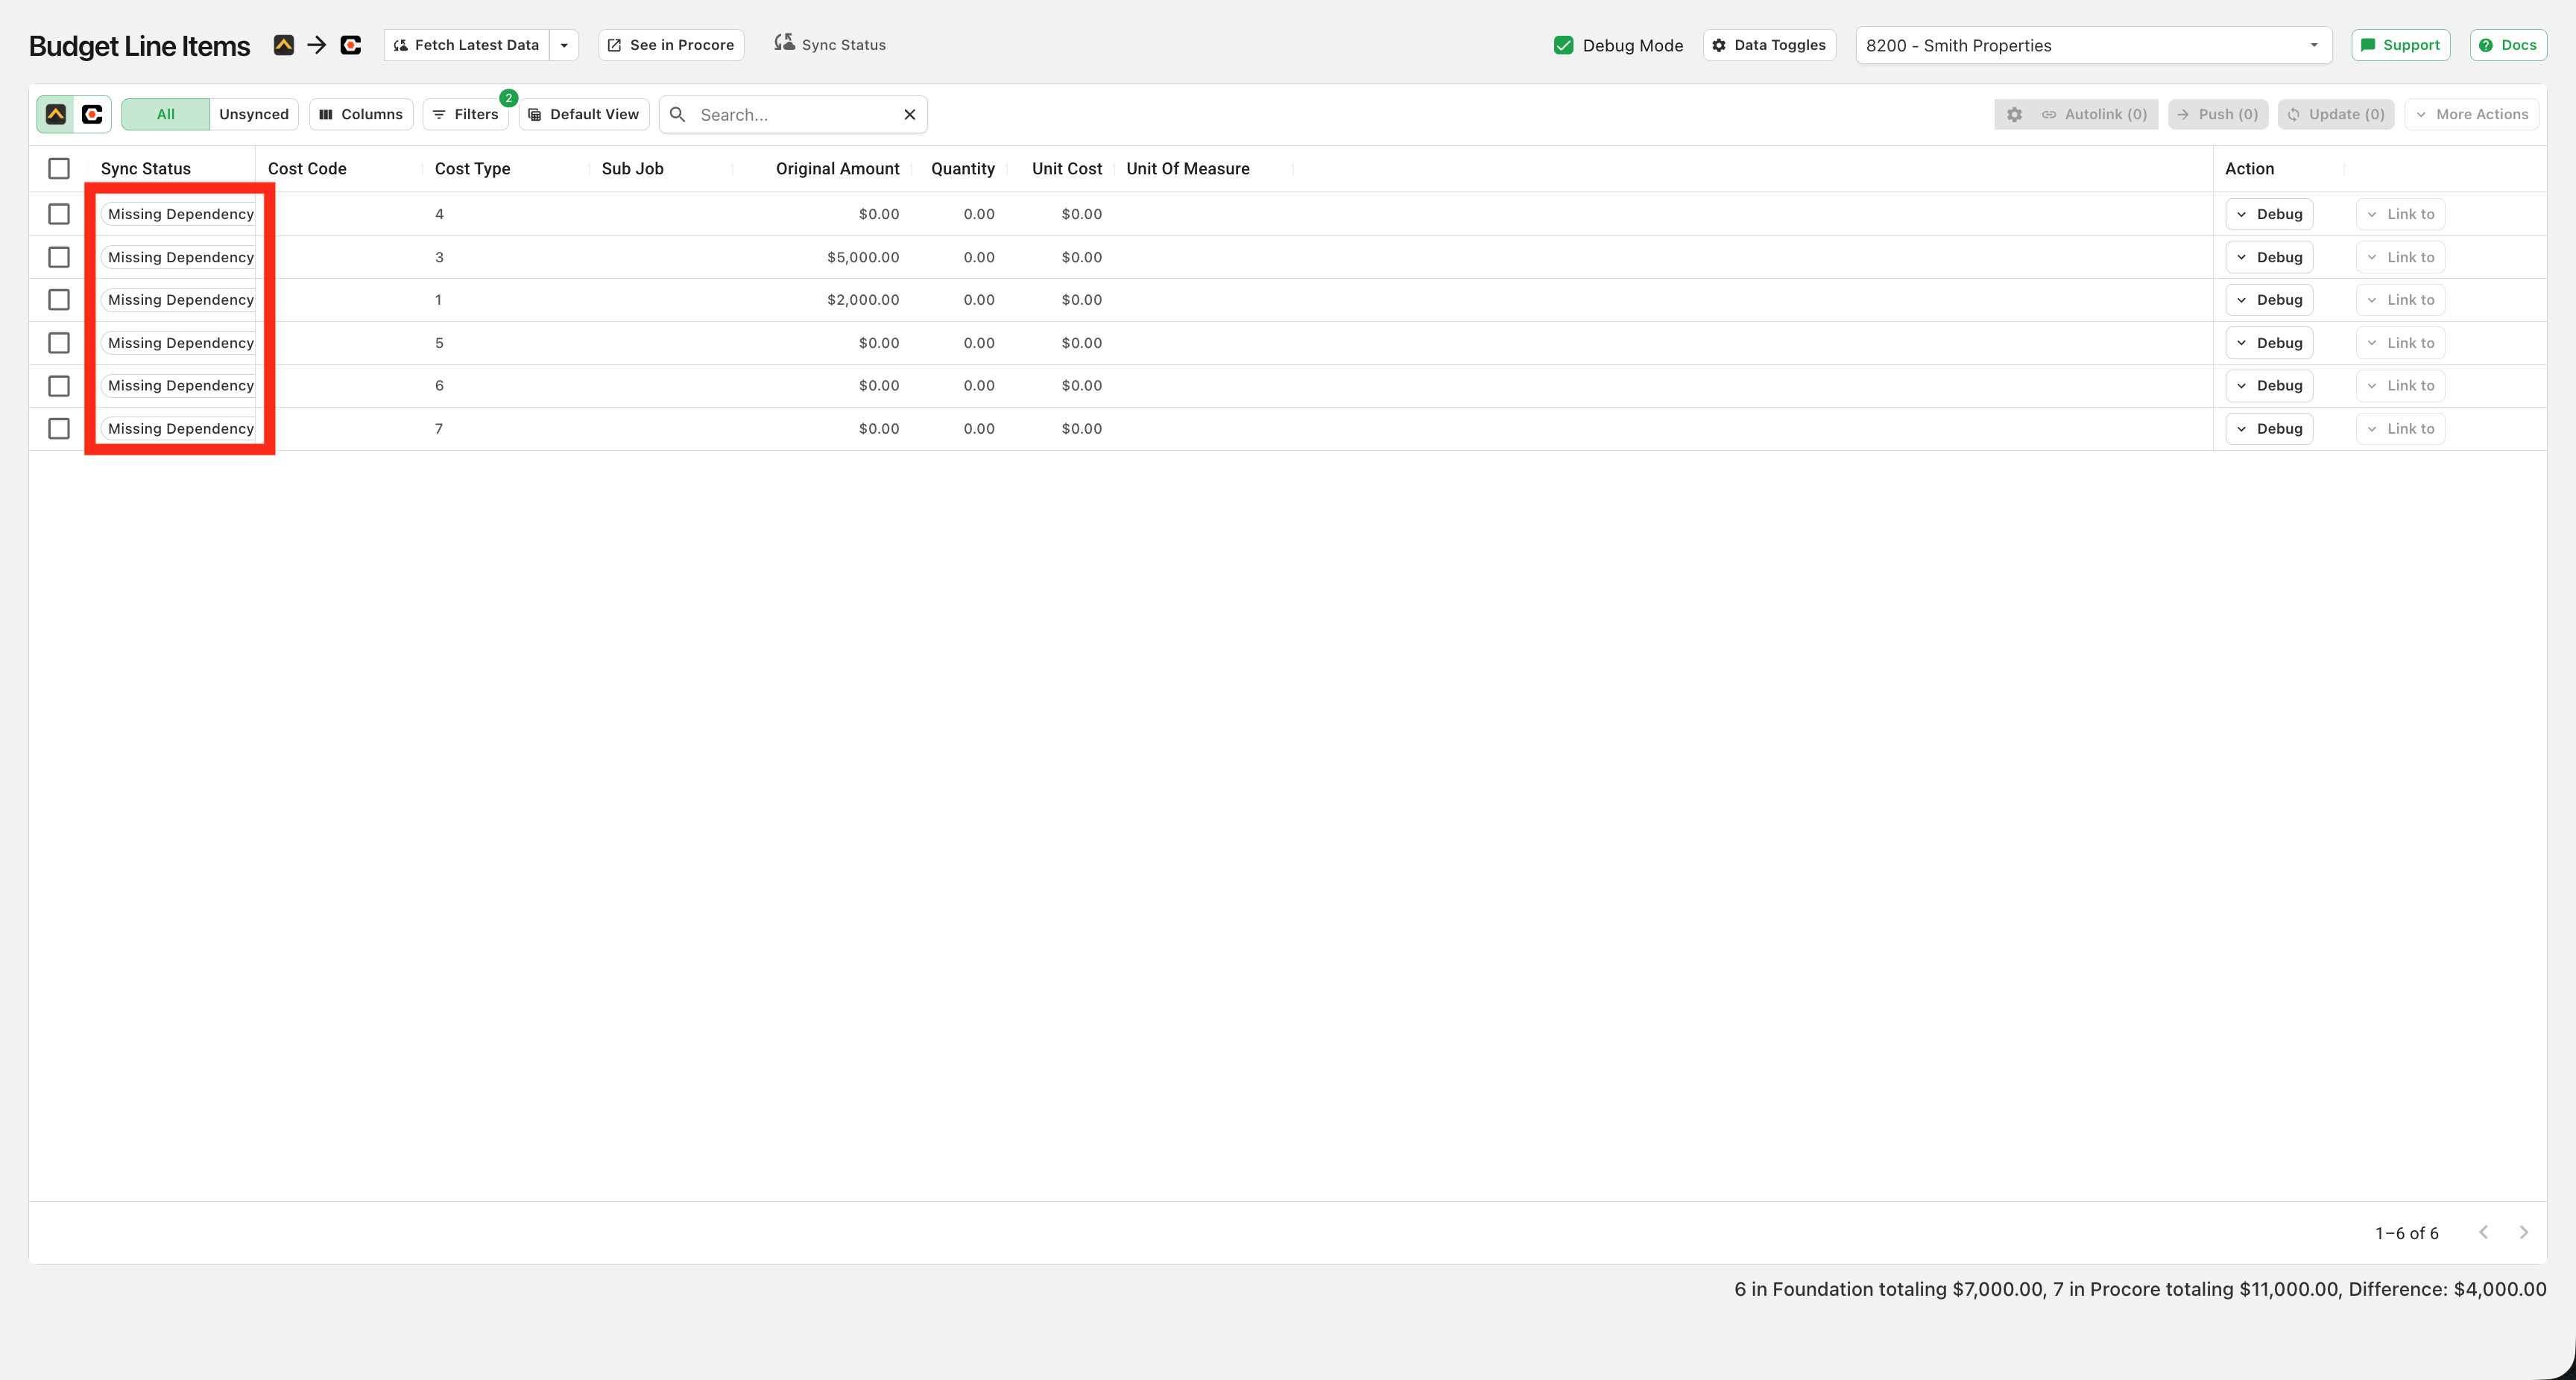Click the magnifier icon in the search box

pyautogui.click(x=677, y=114)
